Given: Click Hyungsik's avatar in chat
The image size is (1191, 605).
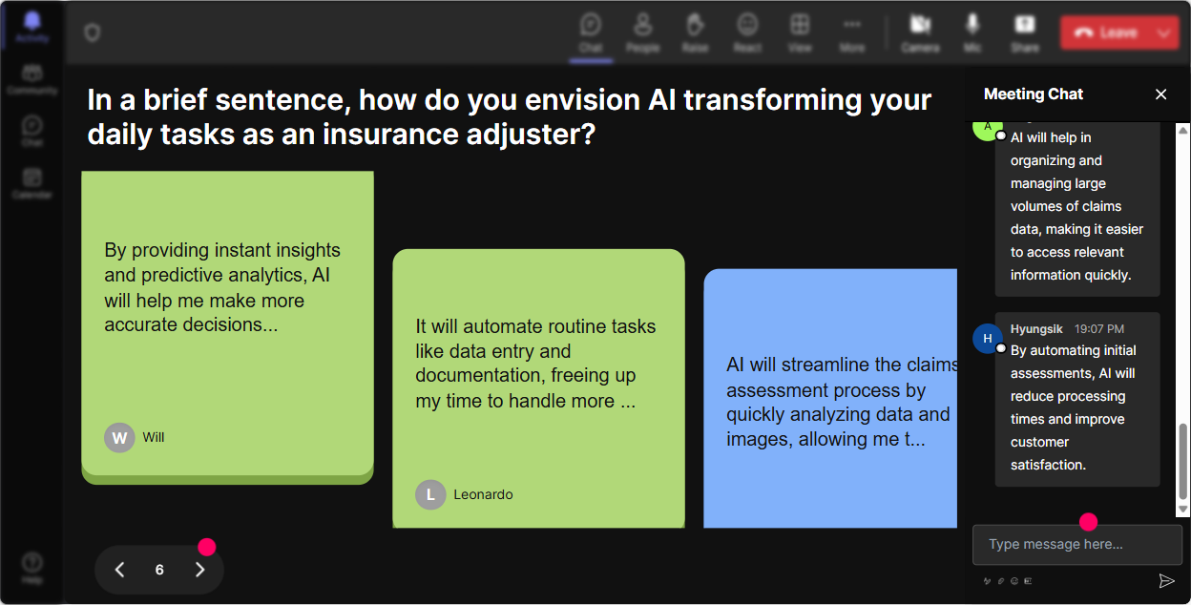Looking at the screenshot, I should (988, 338).
